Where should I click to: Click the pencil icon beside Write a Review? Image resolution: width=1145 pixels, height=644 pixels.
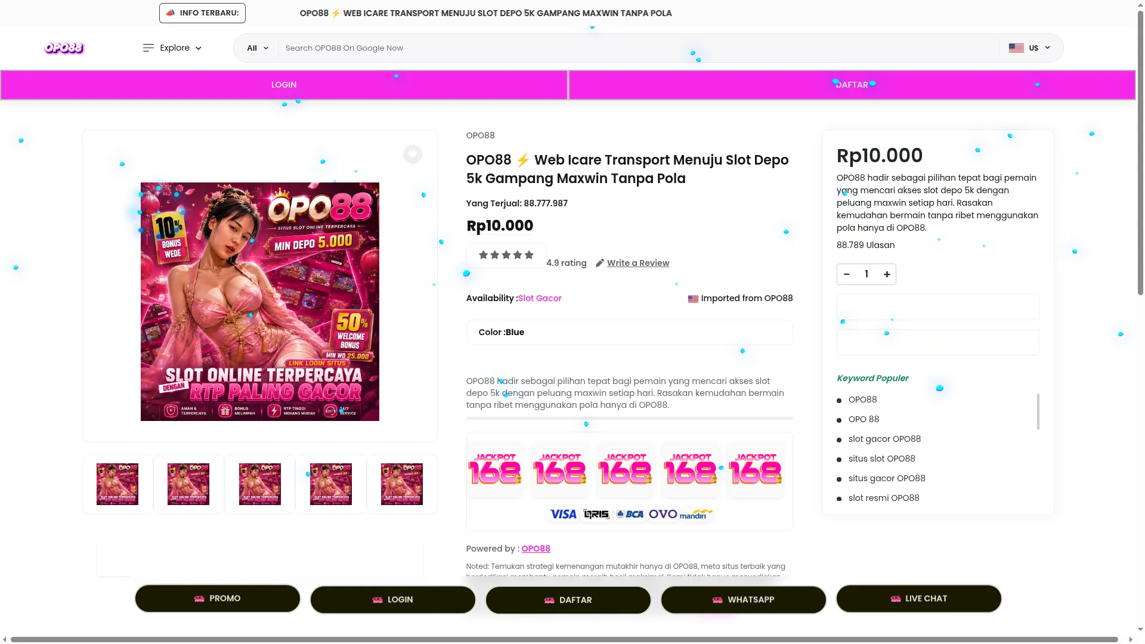600,263
